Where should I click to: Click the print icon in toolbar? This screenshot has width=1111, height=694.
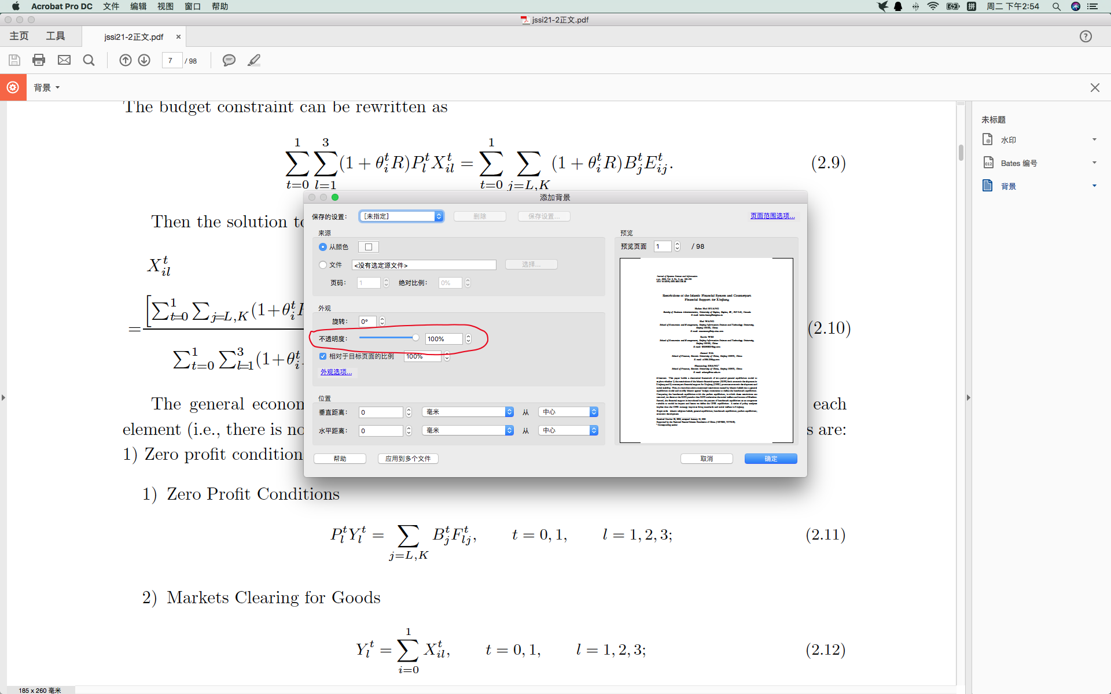(39, 60)
